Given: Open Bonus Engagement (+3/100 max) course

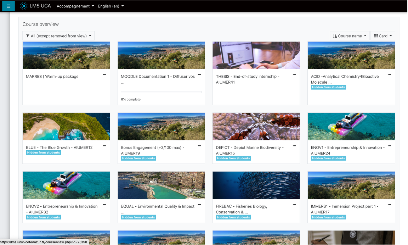Looking at the screenshot, I should point(153,150).
